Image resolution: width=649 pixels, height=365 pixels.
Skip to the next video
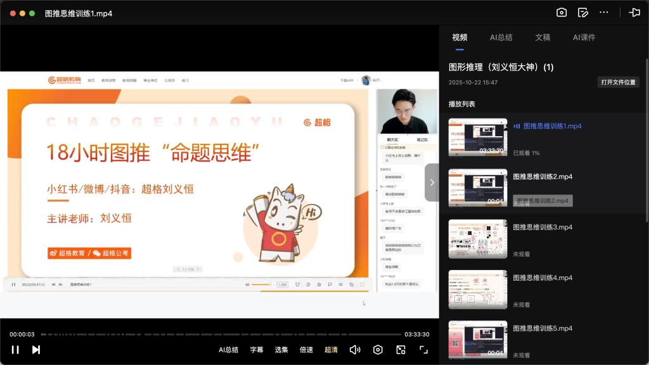tap(36, 349)
